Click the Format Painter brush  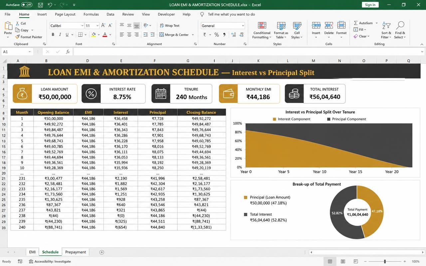click(18, 37)
